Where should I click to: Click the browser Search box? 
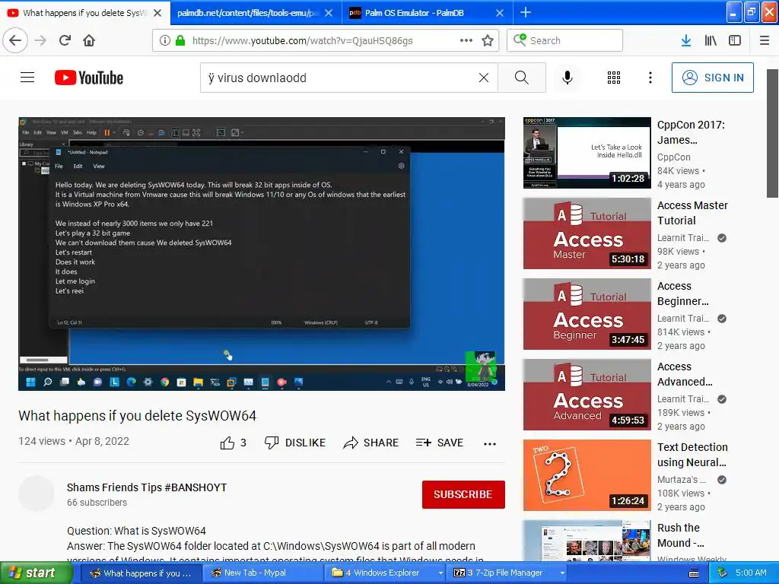[565, 40]
